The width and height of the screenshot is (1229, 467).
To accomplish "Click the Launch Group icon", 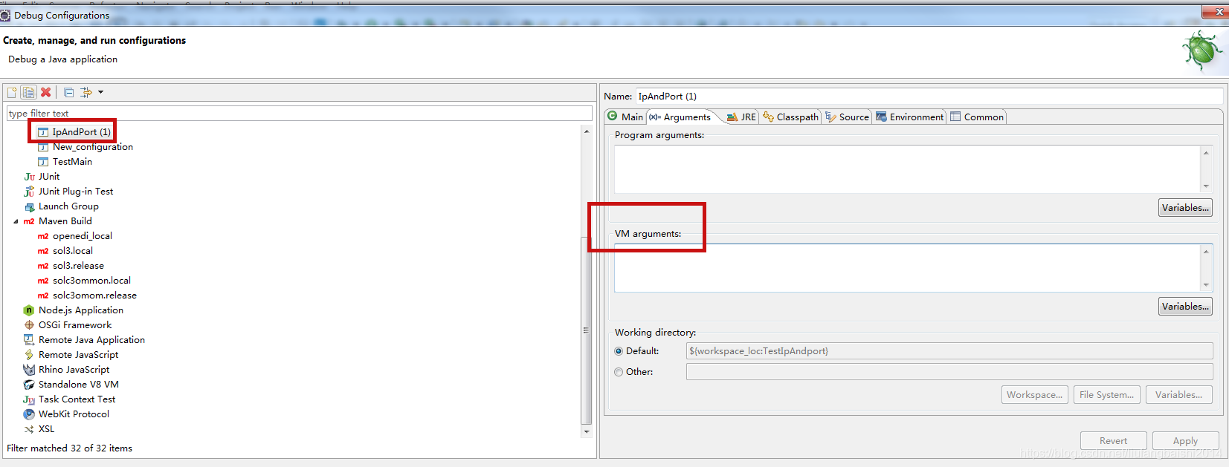I will click(29, 206).
